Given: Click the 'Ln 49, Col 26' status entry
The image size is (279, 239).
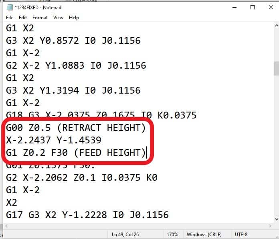Looking at the screenshot, I should tap(125, 234).
